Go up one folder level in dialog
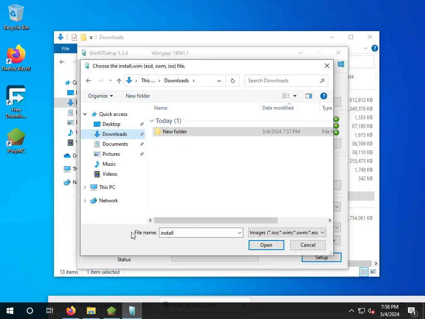This screenshot has width=425, height=319. click(x=119, y=81)
